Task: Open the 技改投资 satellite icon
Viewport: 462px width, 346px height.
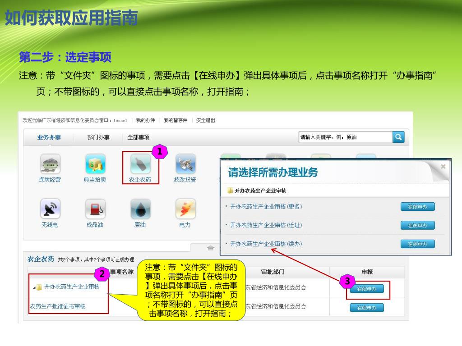Action: (185, 164)
